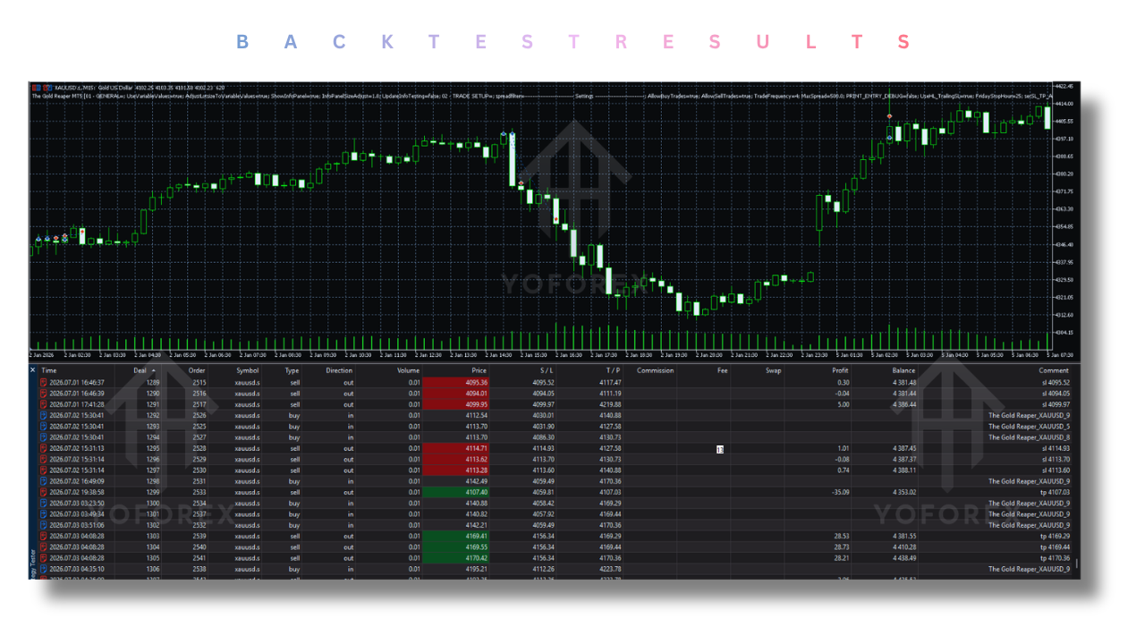Image resolution: width=1145 pixels, height=644 pixels.
Task: Click the sell deal icon for deal 1299
Action: point(44,492)
